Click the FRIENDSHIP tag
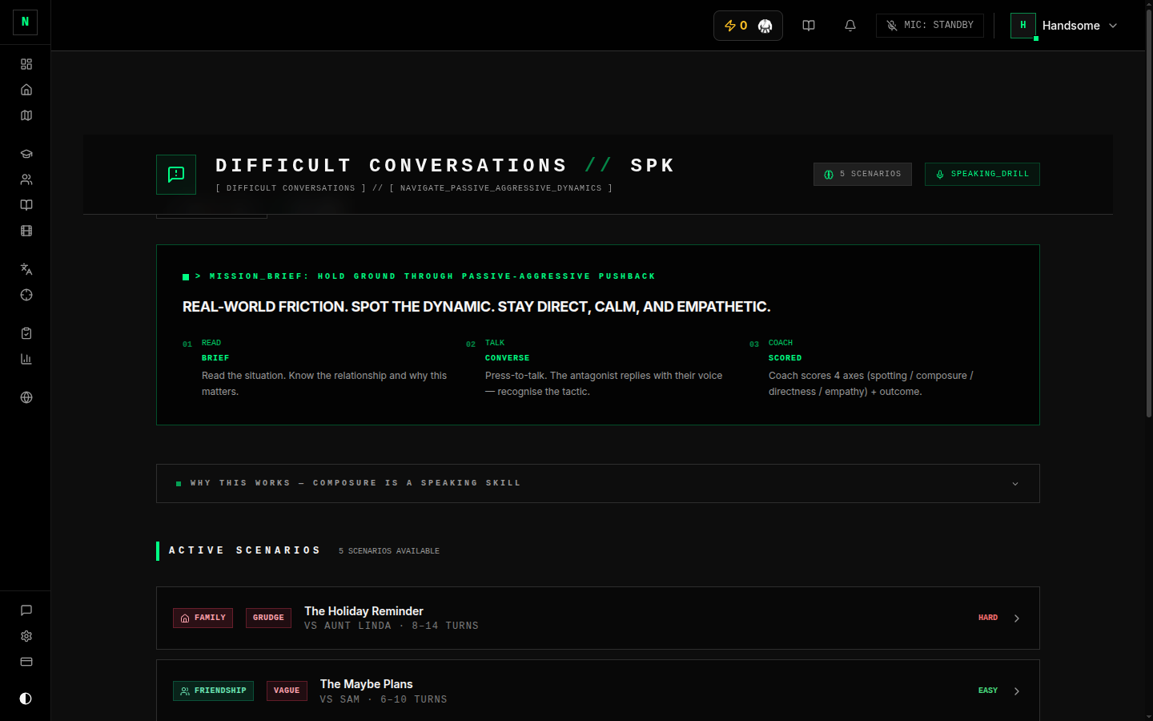The image size is (1153, 721). tap(213, 691)
